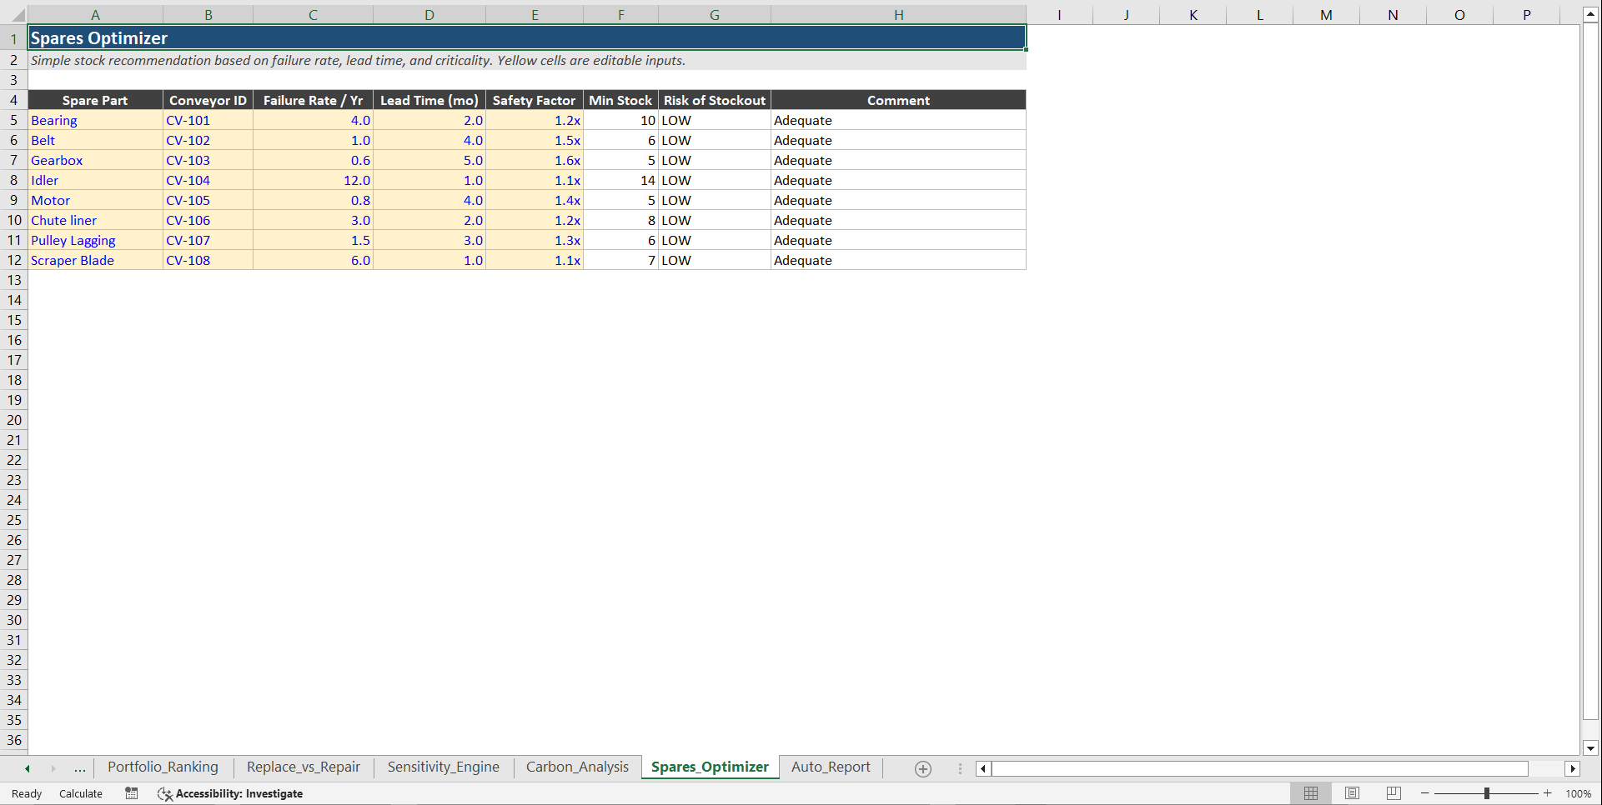This screenshot has height=805, width=1602.
Task: Select Idler failure rate 12.0
Action: click(313, 180)
